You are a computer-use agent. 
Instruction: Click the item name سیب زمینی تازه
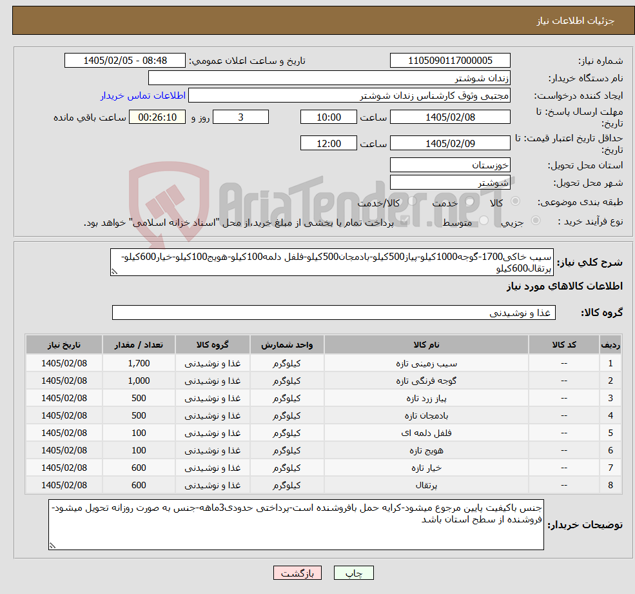tap(426, 364)
